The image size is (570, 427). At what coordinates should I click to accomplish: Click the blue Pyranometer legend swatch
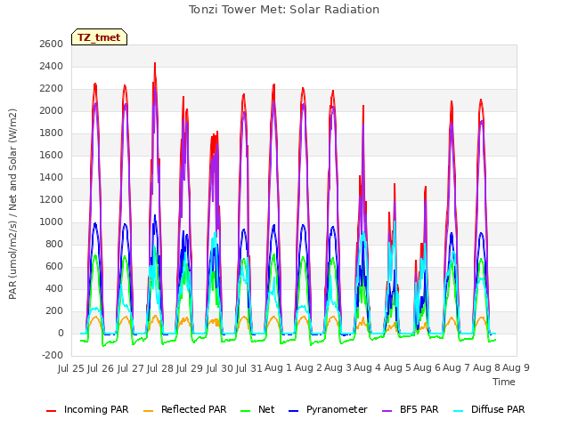pos(293,410)
